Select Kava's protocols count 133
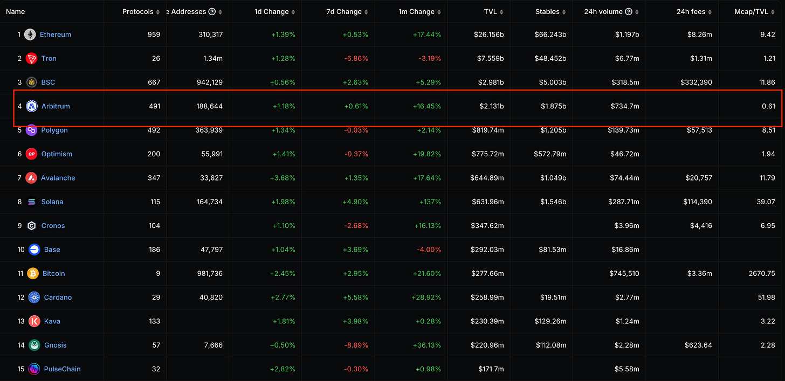 (154, 321)
